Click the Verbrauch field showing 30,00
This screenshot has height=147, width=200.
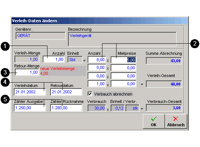tap(97, 108)
